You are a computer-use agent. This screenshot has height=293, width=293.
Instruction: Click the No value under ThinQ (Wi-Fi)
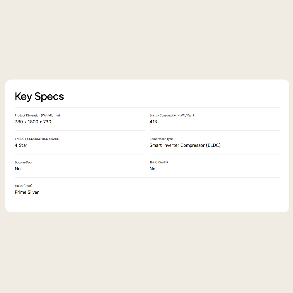(x=152, y=169)
